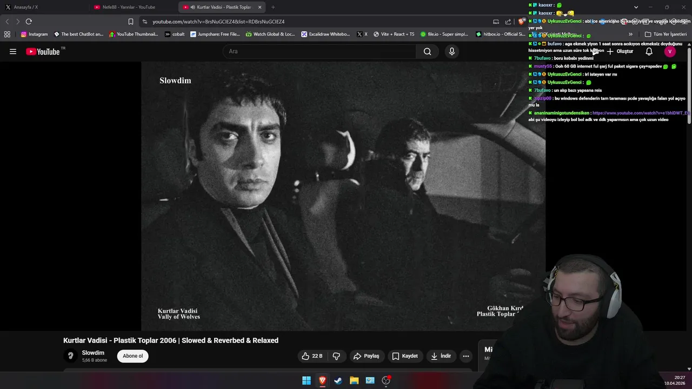Click the video player to pause

[x=343, y=196]
